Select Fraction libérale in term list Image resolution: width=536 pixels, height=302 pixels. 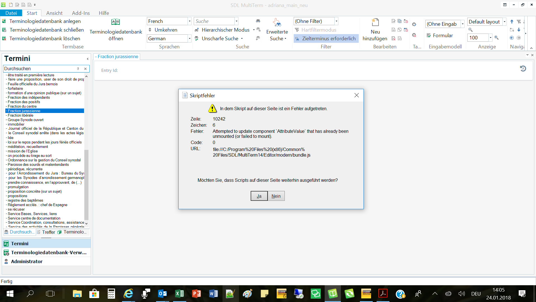click(20, 115)
